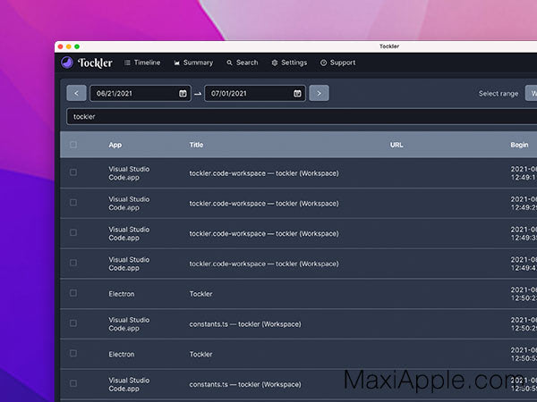
Task: Open calendar for end date 07/01/2021
Action: point(297,93)
